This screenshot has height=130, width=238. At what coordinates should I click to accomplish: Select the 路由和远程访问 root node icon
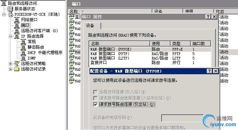click(4, 3)
